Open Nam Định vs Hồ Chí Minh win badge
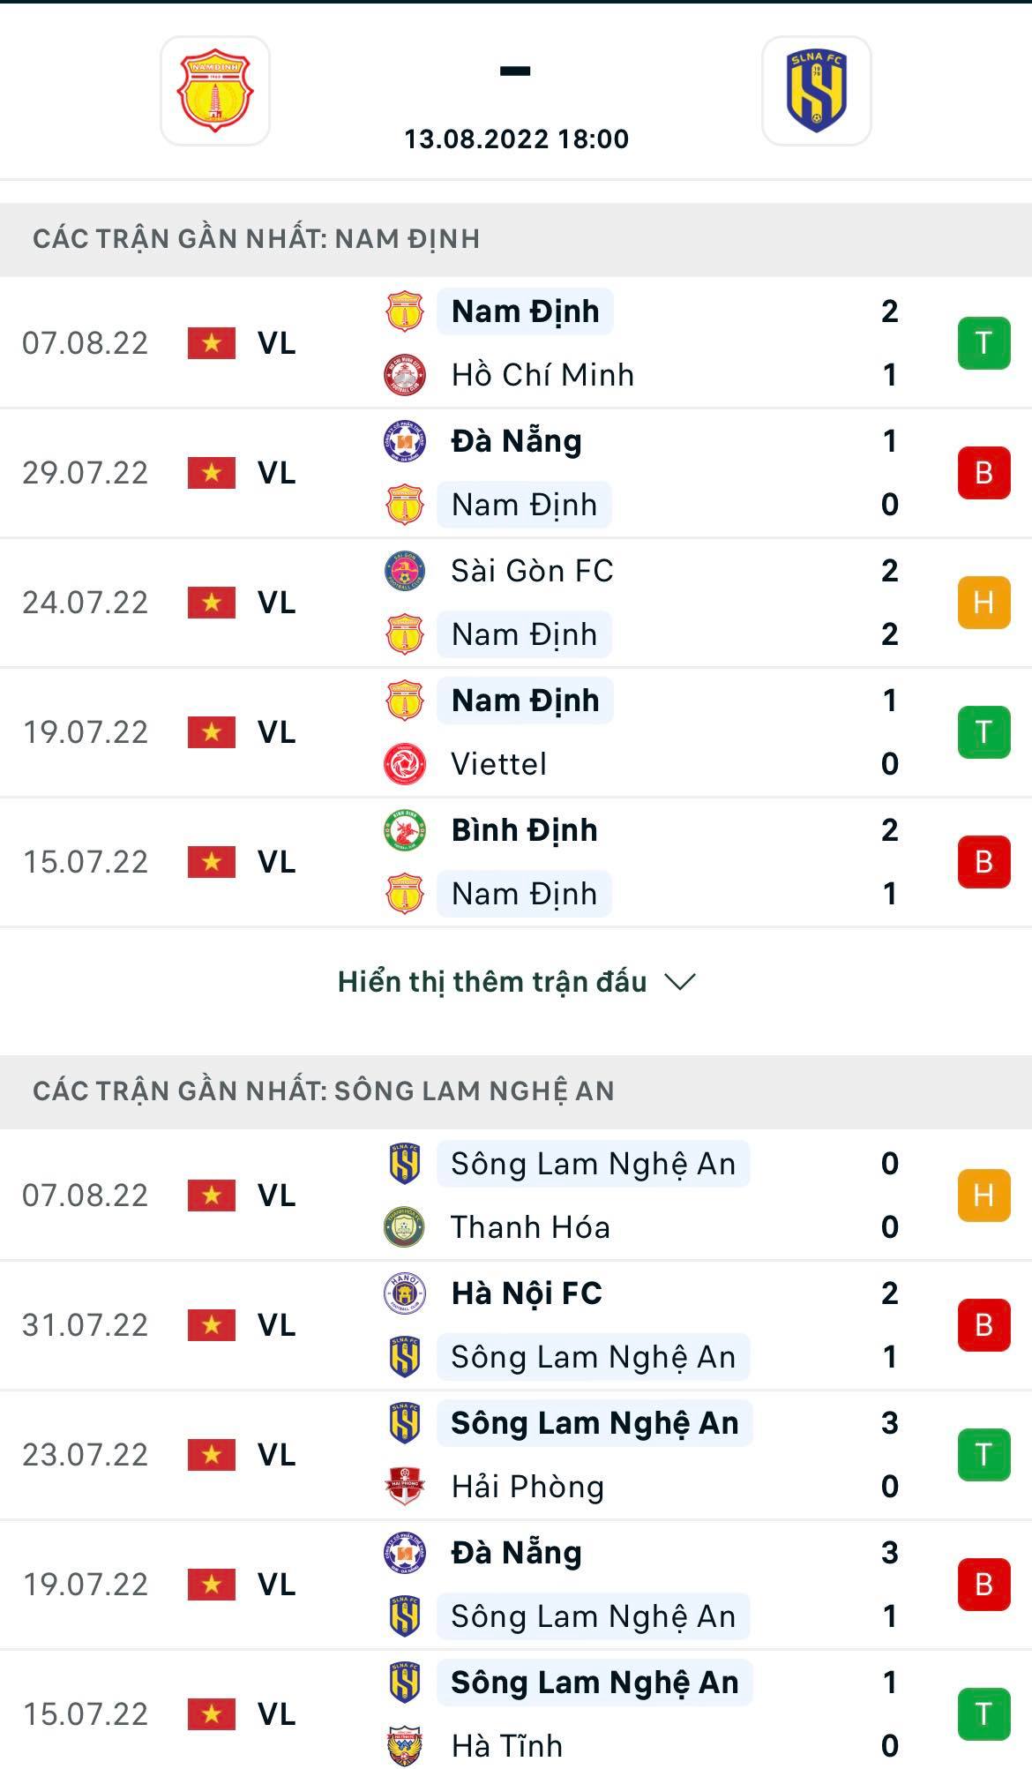1032x1769 pixels. [983, 343]
